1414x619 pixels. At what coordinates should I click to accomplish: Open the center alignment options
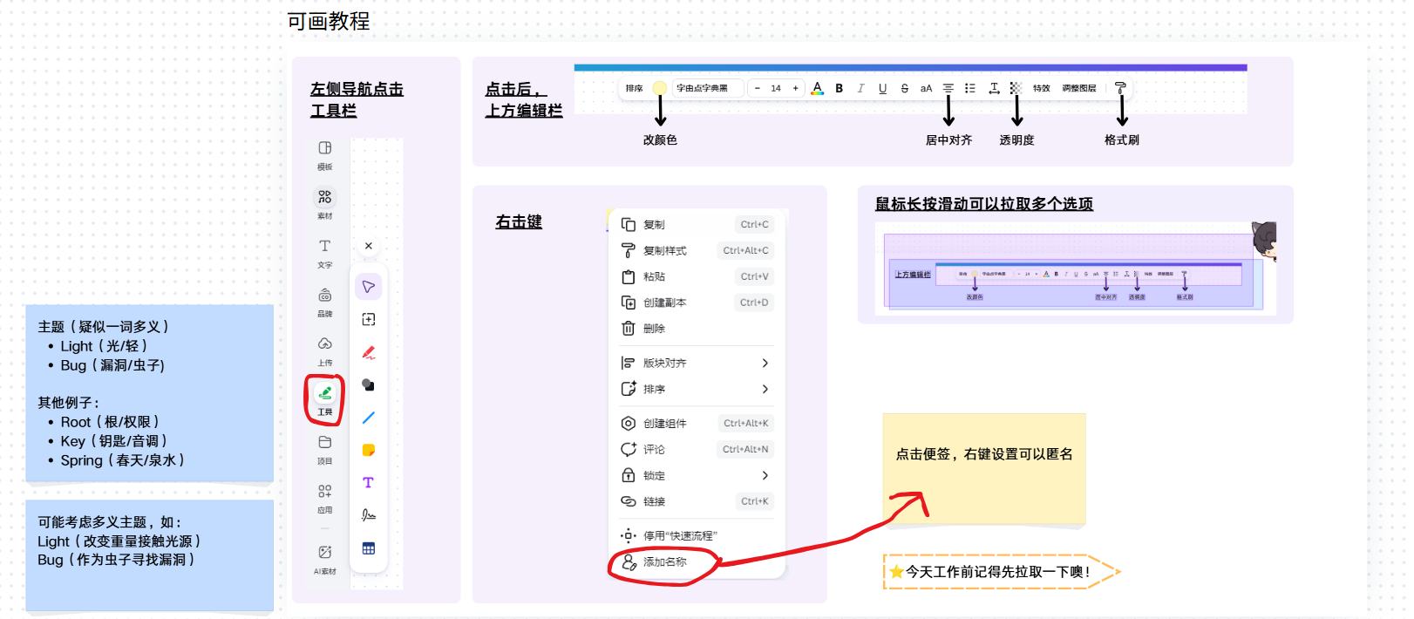948,88
